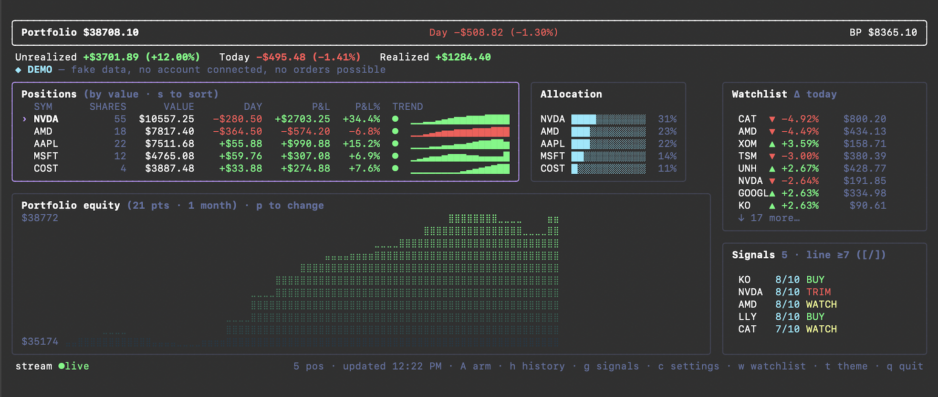Viewport: 938px width, 397px height.
Task: Click the green up arrow beside GOOGL in Watchlist
Action: tap(772, 193)
